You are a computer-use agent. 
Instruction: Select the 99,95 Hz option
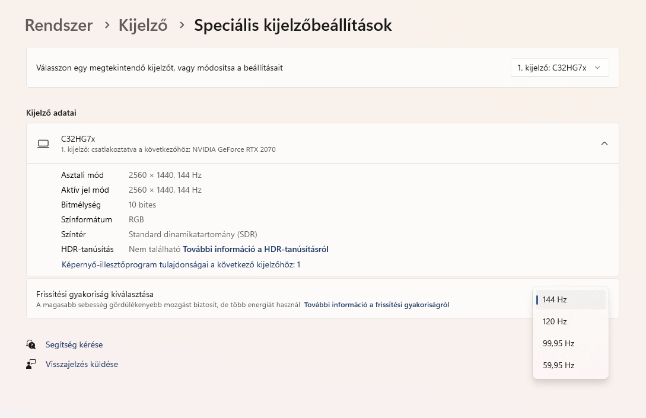pos(570,343)
